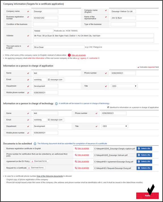Click Department field in technology person section
The width and height of the screenshot is (163, 202).
point(45,126)
